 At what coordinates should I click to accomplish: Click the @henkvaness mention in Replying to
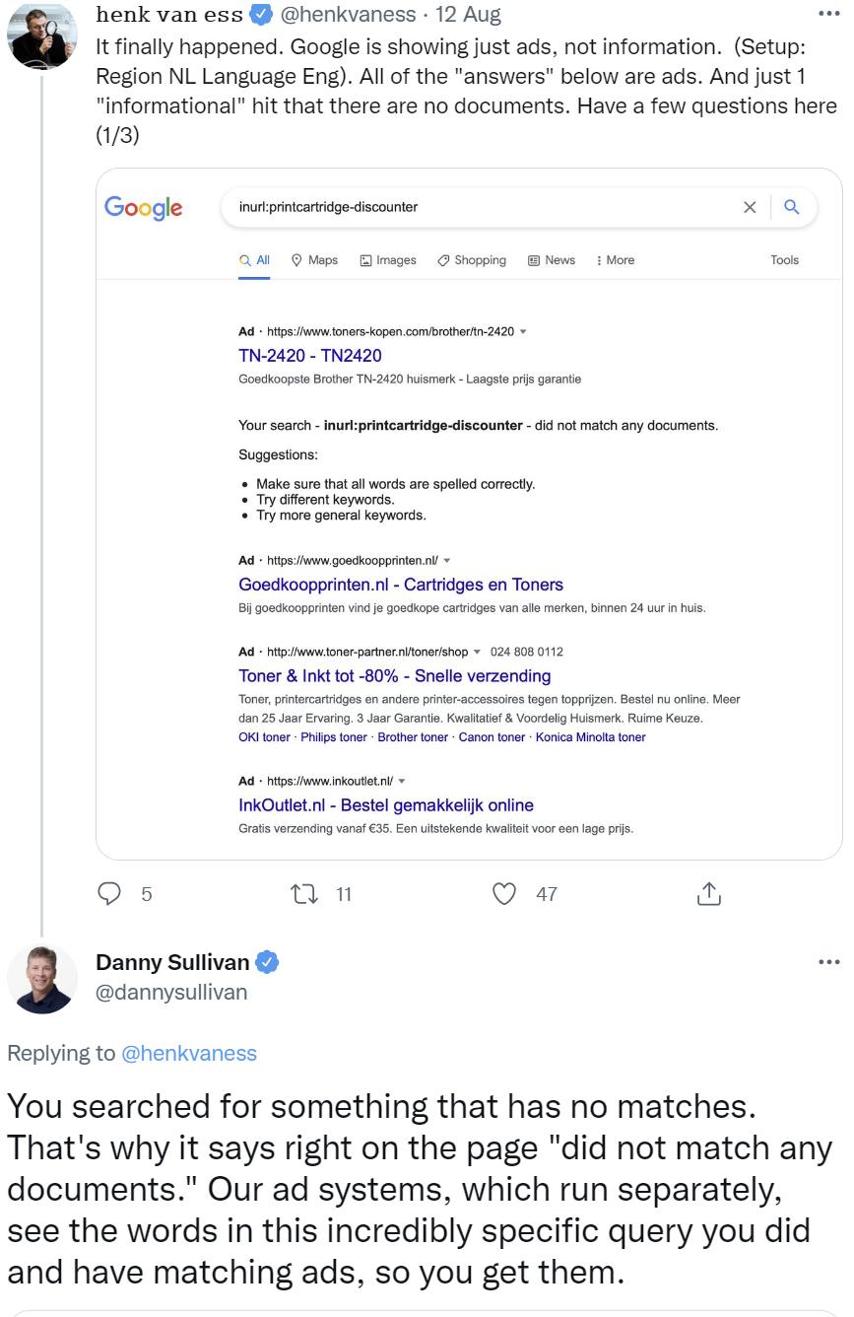pyautogui.click(x=189, y=1053)
